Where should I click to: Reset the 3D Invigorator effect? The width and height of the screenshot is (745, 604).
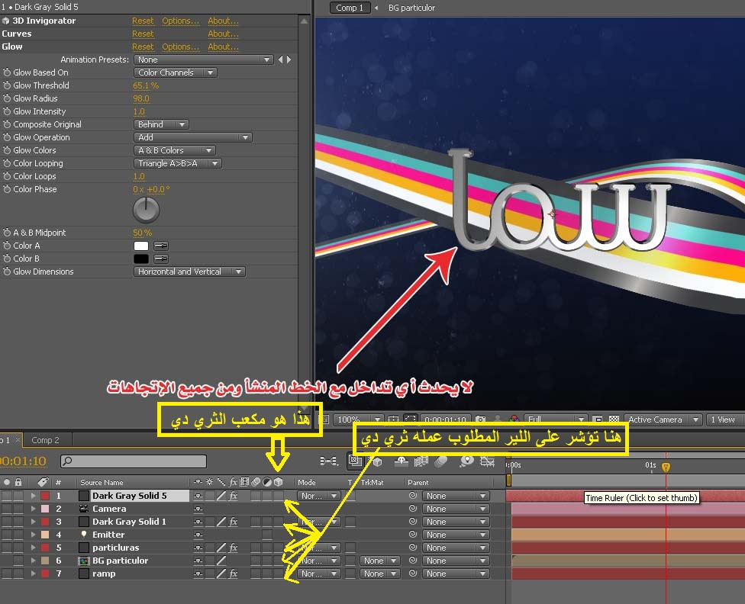(143, 21)
